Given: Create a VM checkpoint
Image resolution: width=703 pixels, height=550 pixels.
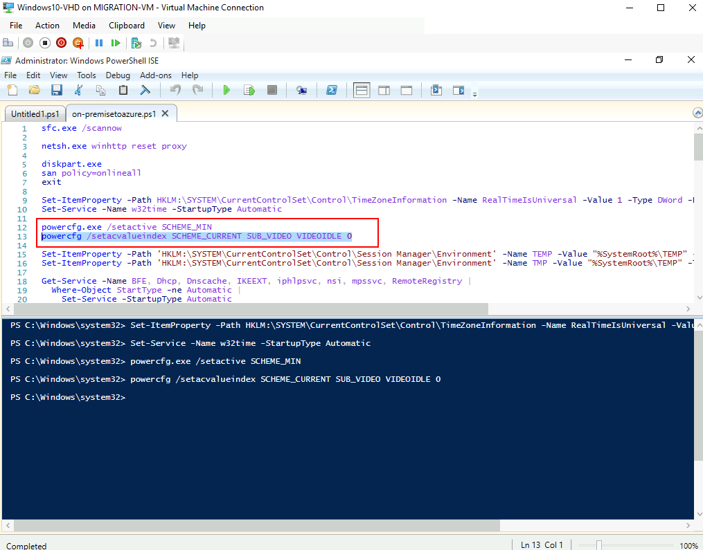Looking at the screenshot, I should 136,43.
